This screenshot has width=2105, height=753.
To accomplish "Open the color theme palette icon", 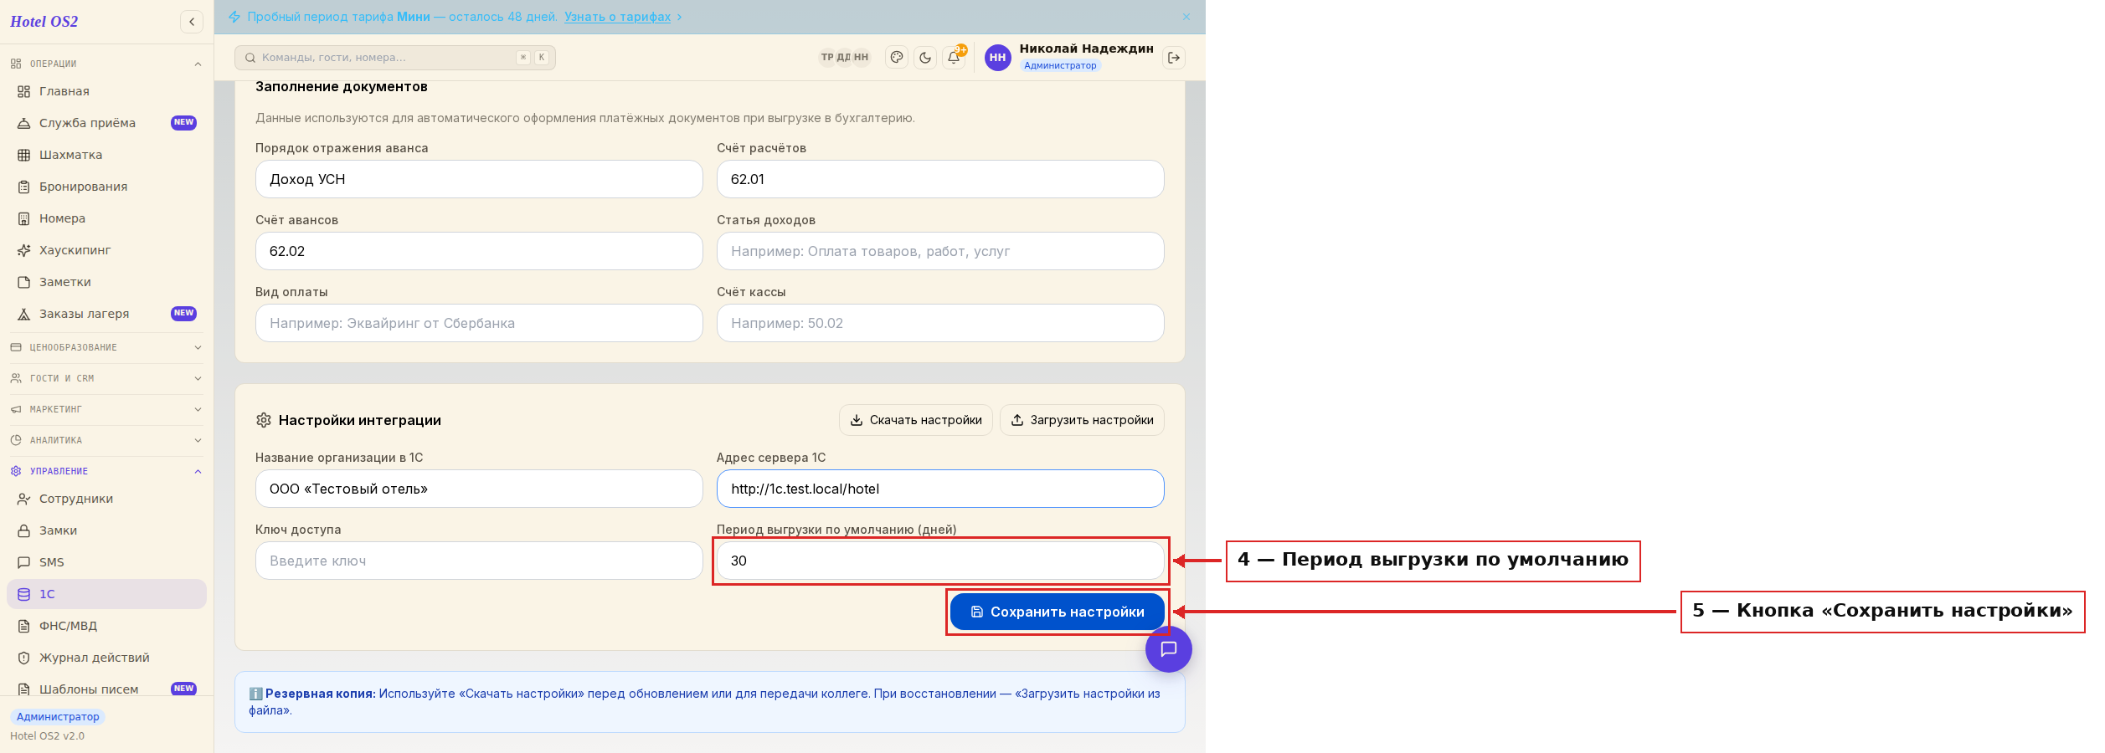I will point(897,58).
